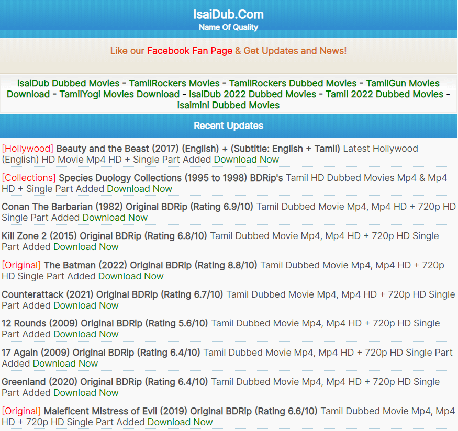Open Maleficent Mistress of Evil title
The image size is (458, 431).
(181, 411)
